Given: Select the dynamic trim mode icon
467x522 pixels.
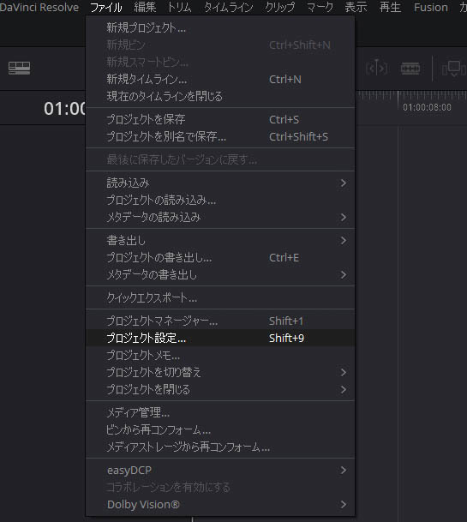Looking at the screenshot, I should point(376,69).
